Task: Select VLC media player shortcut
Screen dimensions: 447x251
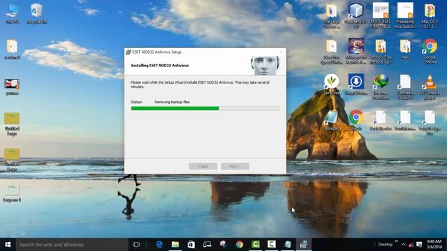Action: [x=430, y=86]
